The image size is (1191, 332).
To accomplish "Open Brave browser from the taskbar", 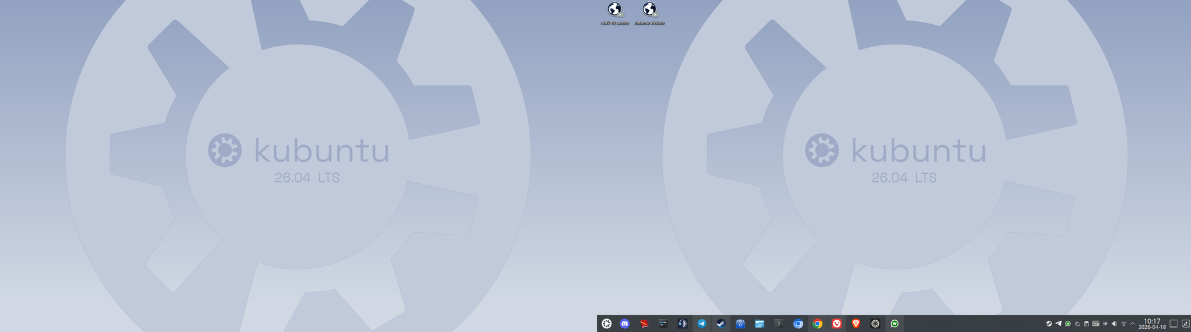I will pos(856,323).
